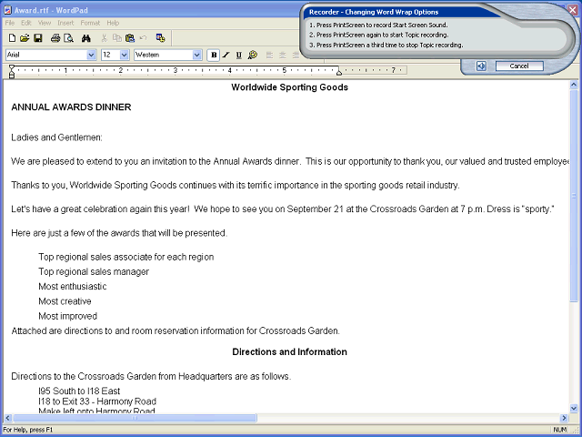
Task: Undo last action with Undo icon
Action: (143, 38)
